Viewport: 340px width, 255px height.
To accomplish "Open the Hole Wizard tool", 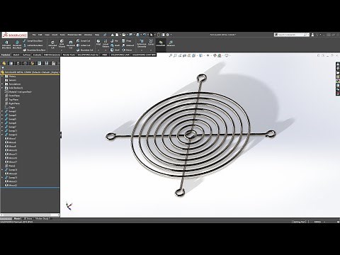I will (62, 43).
